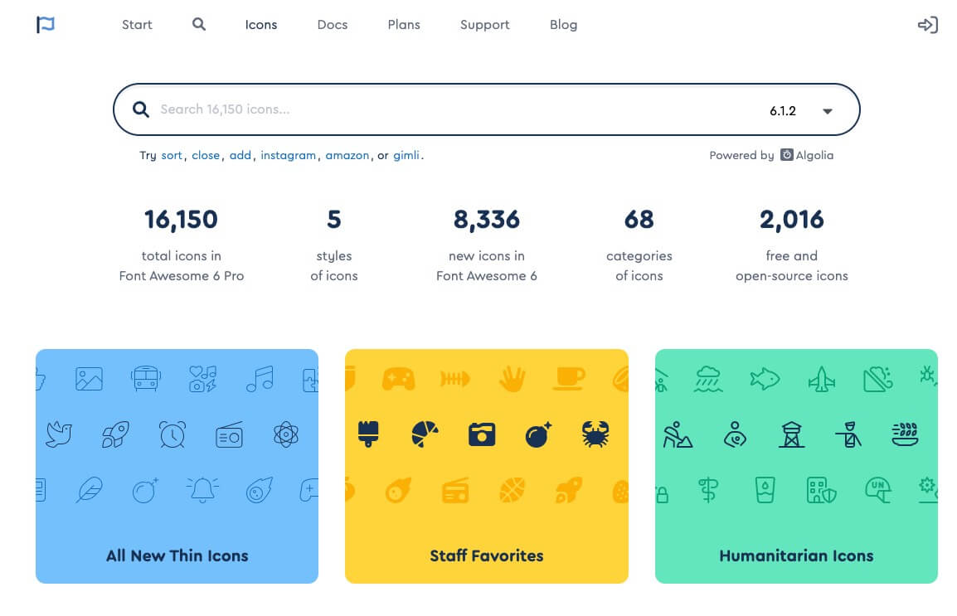957x616 pixels.
Task: Click the crab icon in Staff Favorites
Action: (595, 435)
